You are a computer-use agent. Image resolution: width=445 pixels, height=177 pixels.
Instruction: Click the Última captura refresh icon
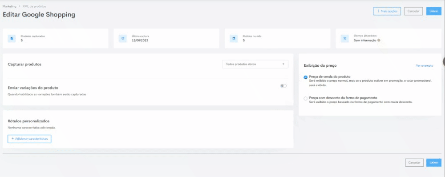click(x=123, y=38)
